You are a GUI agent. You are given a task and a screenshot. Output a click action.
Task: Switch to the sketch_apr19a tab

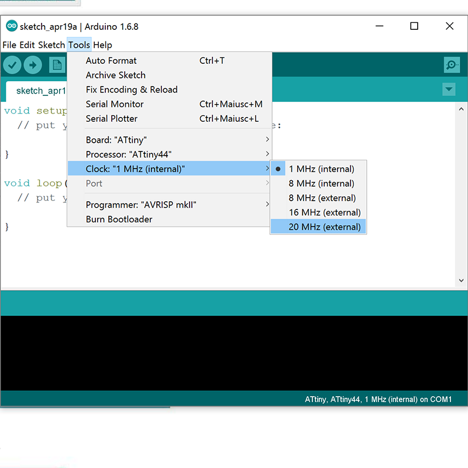coord(36,91)
